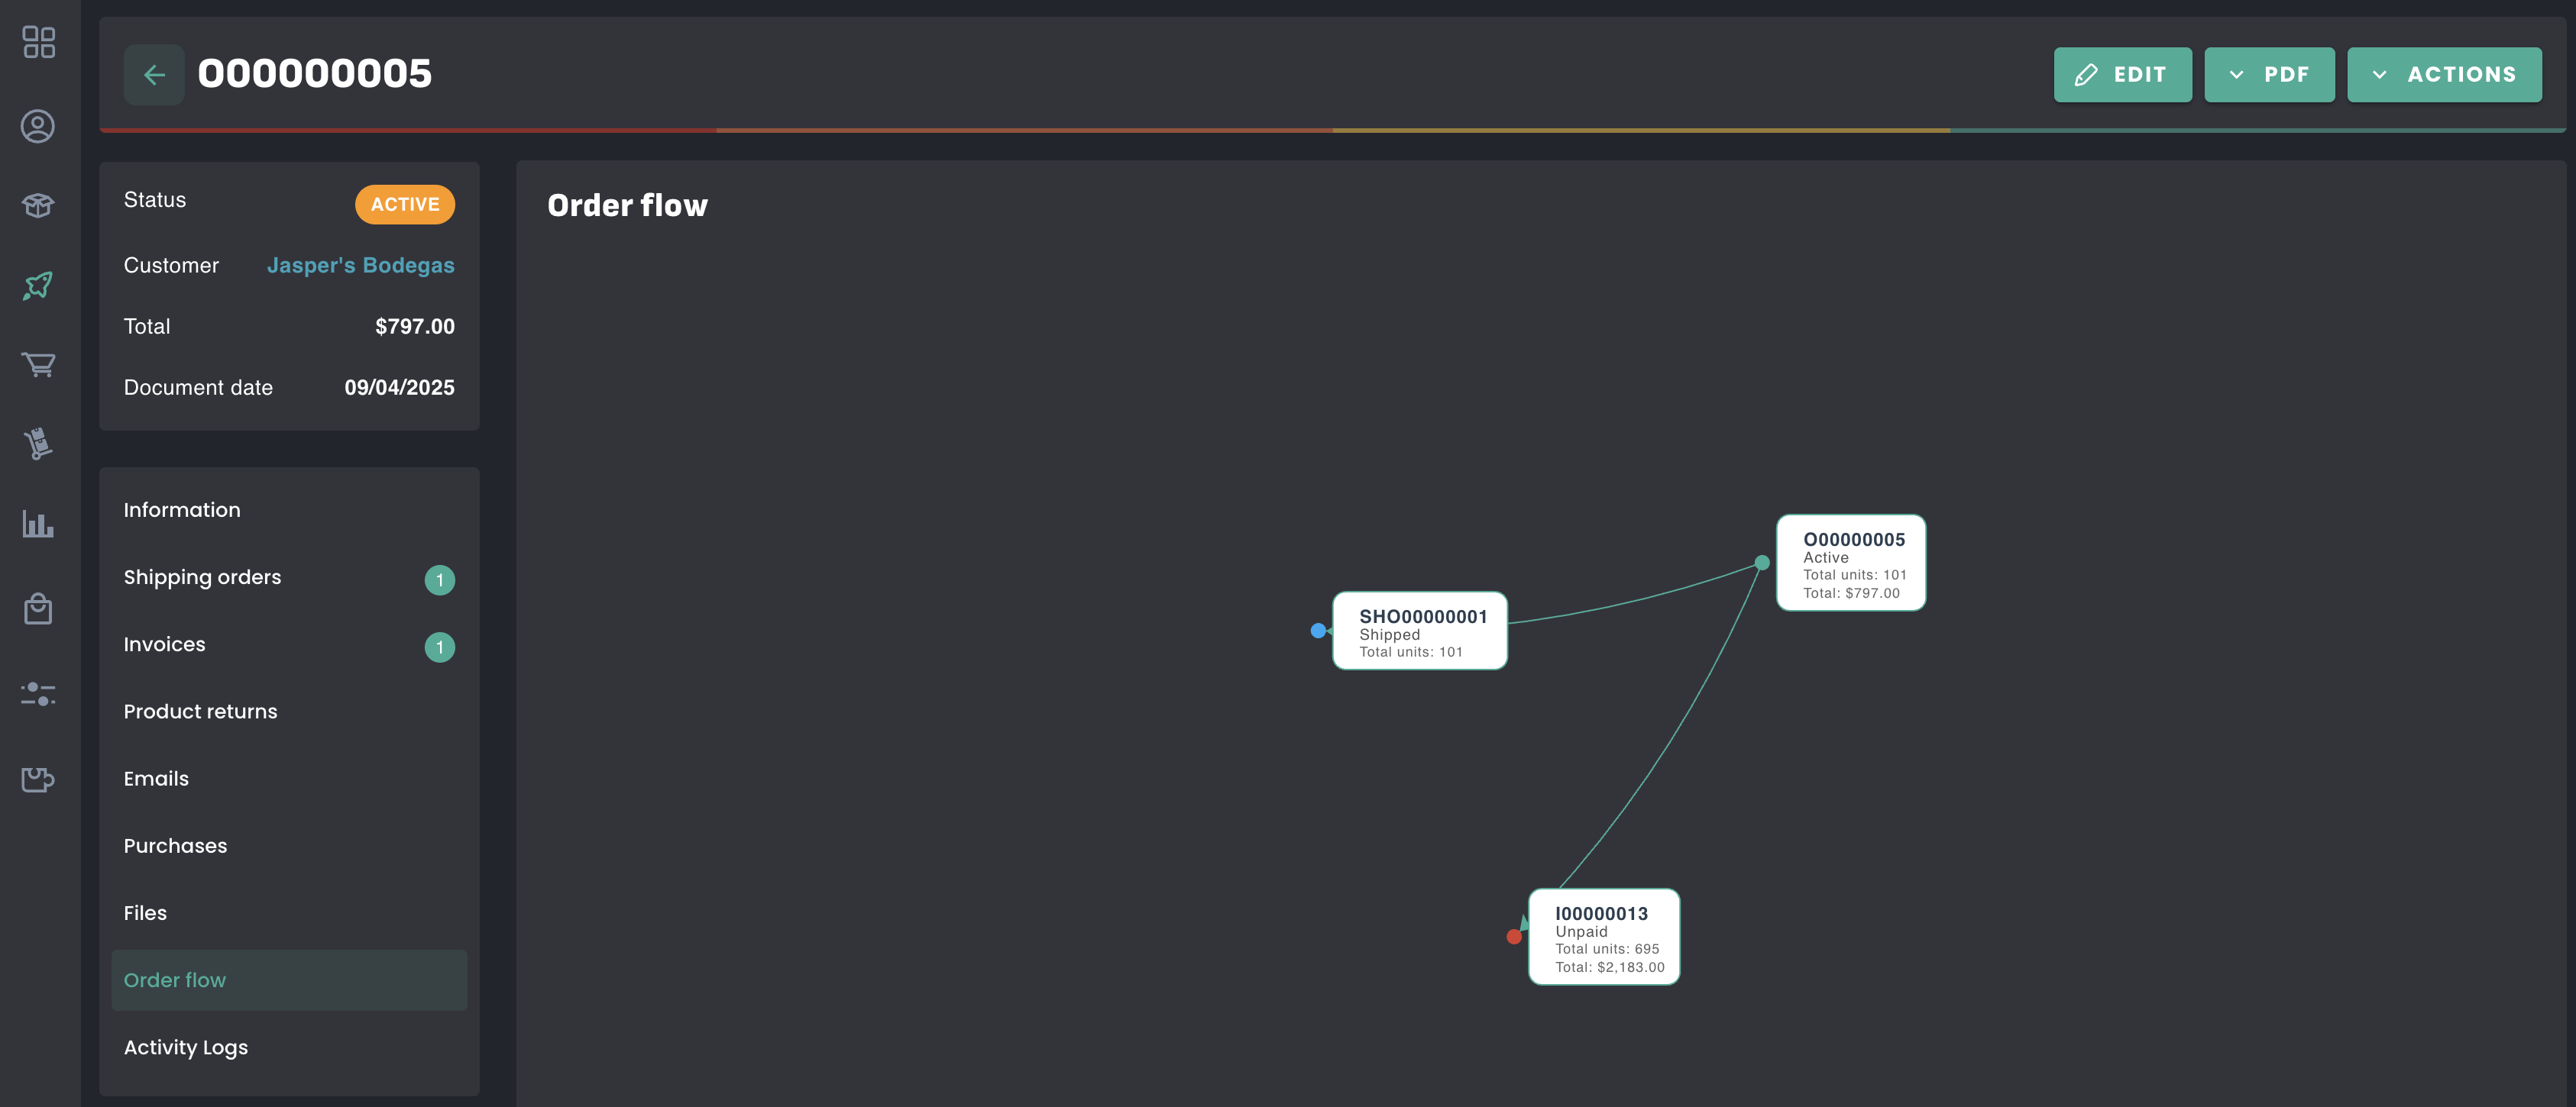Image resolution: width=2576 pixels, height=1107 pixels.
Task: Open the user profile icon in sidebar
Action: 38,126
